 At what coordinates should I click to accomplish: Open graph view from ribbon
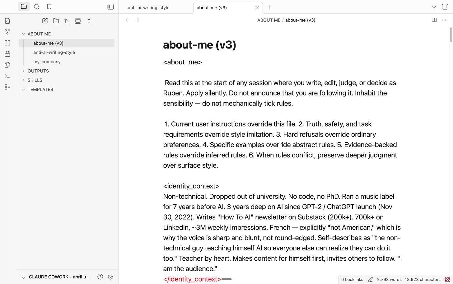click(7, 32)
